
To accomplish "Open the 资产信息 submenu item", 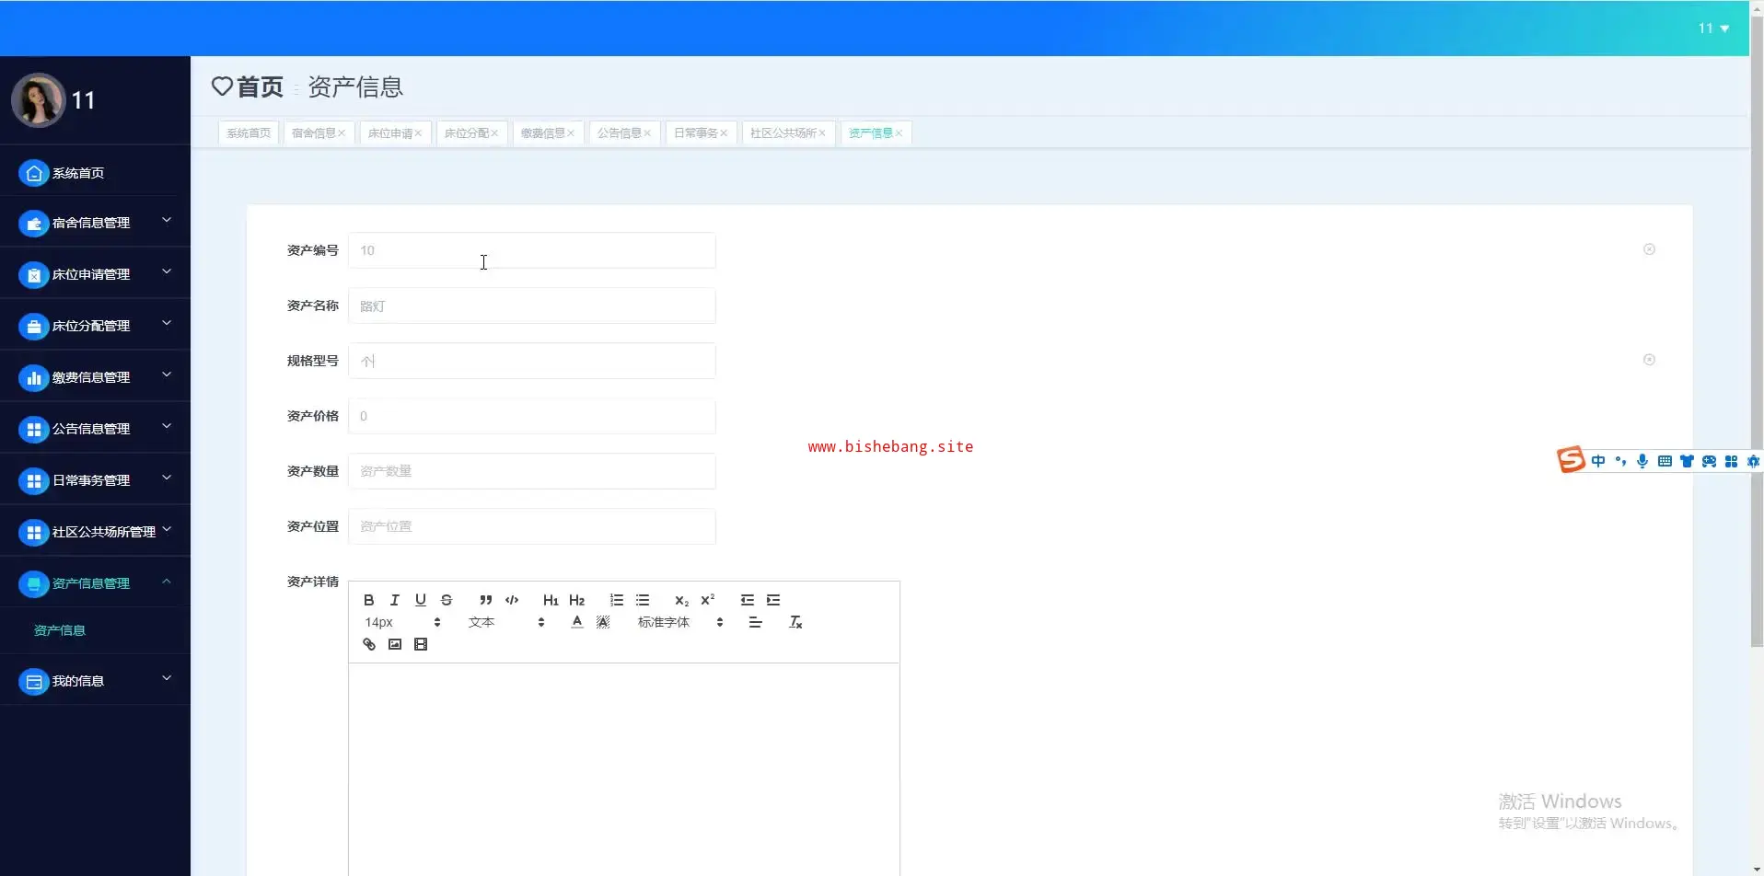I will 60,630.
